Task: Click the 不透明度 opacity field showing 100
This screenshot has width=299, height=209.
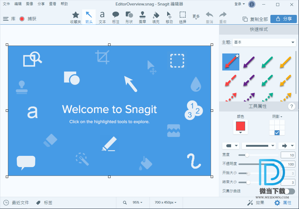Action: pyautogui.click(x=288, y=164)
